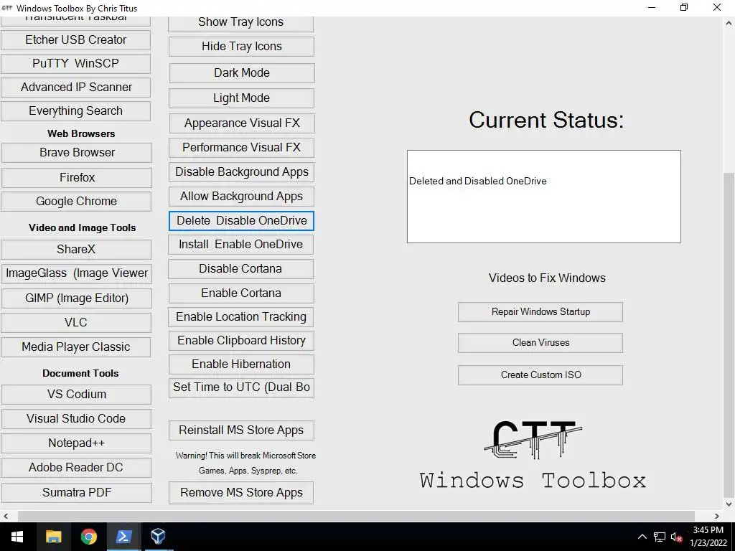The width and height of the screenshot is (735, 551).
Task: Click Install Enable OneDrive
Action: 241,245
